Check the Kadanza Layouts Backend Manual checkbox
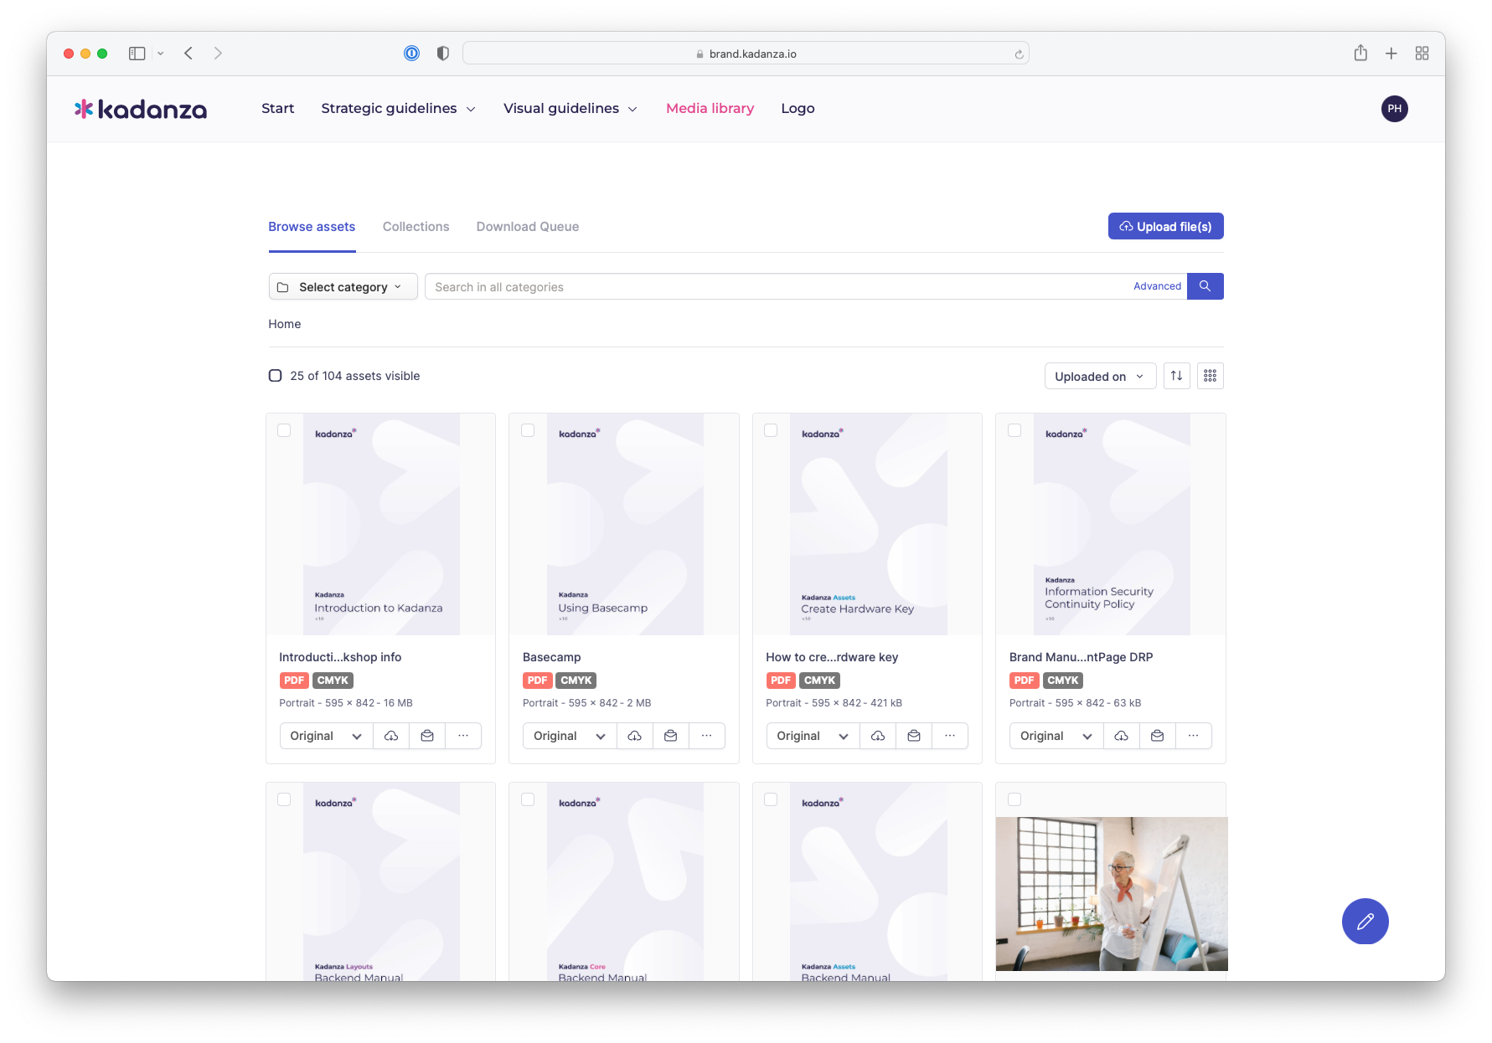This screenshot has height=1043, width=1492. coord(284,799)
